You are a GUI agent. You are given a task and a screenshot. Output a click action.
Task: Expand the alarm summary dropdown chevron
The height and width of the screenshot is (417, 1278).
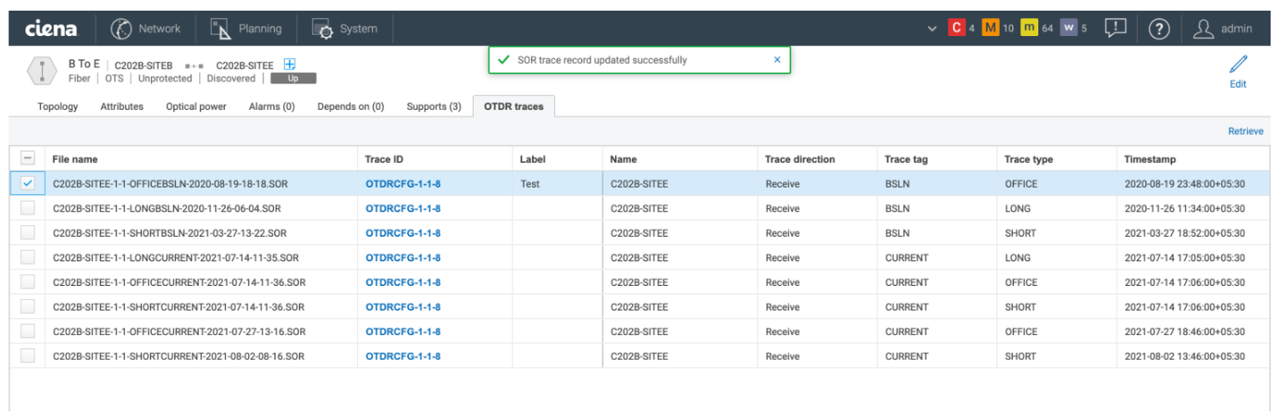pos(931,29)
